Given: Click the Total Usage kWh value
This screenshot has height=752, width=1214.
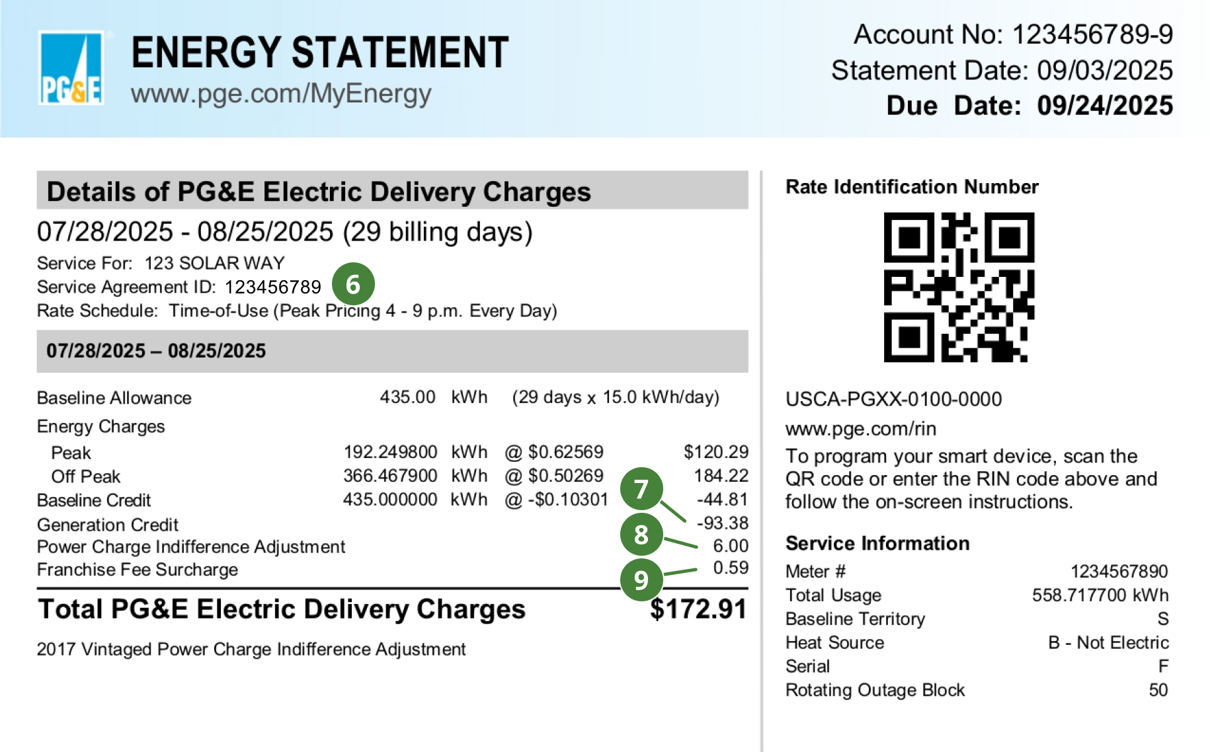Looking at the screenshot, I should 1100,595.
